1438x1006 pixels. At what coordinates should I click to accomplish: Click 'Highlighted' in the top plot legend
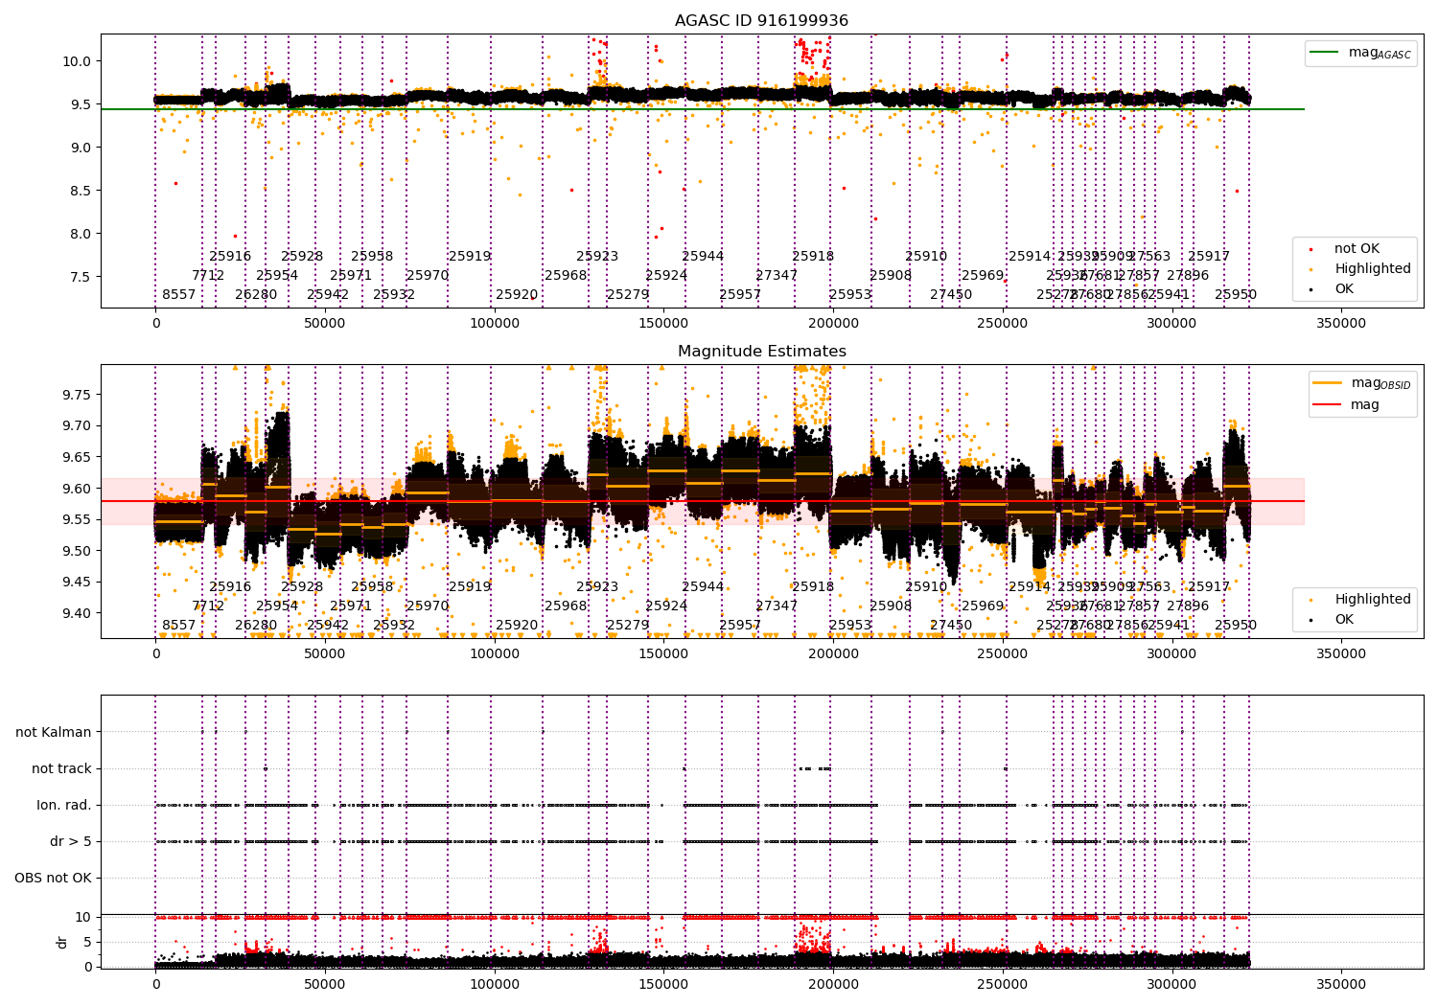pyautogui.click(x=1372, y=269)
